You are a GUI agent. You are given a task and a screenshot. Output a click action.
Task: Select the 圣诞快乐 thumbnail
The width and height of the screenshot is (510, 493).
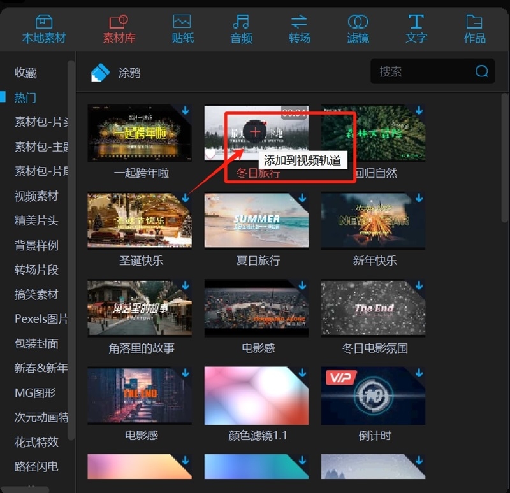(x=140, y=220)
